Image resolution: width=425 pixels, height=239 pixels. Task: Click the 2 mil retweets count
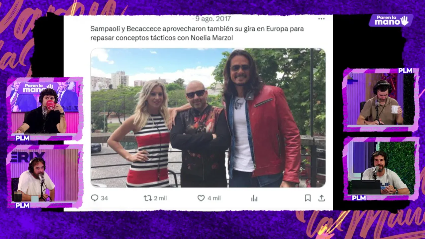click(160, 198)
